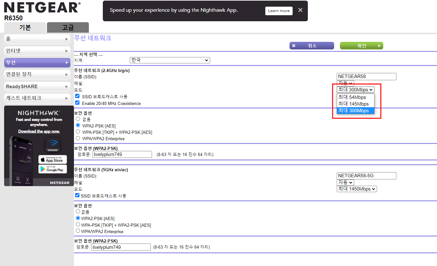Select WPA2-PSK [AES] for 5GHz
Screen dimensions: 437x266
tap(78, 218)
